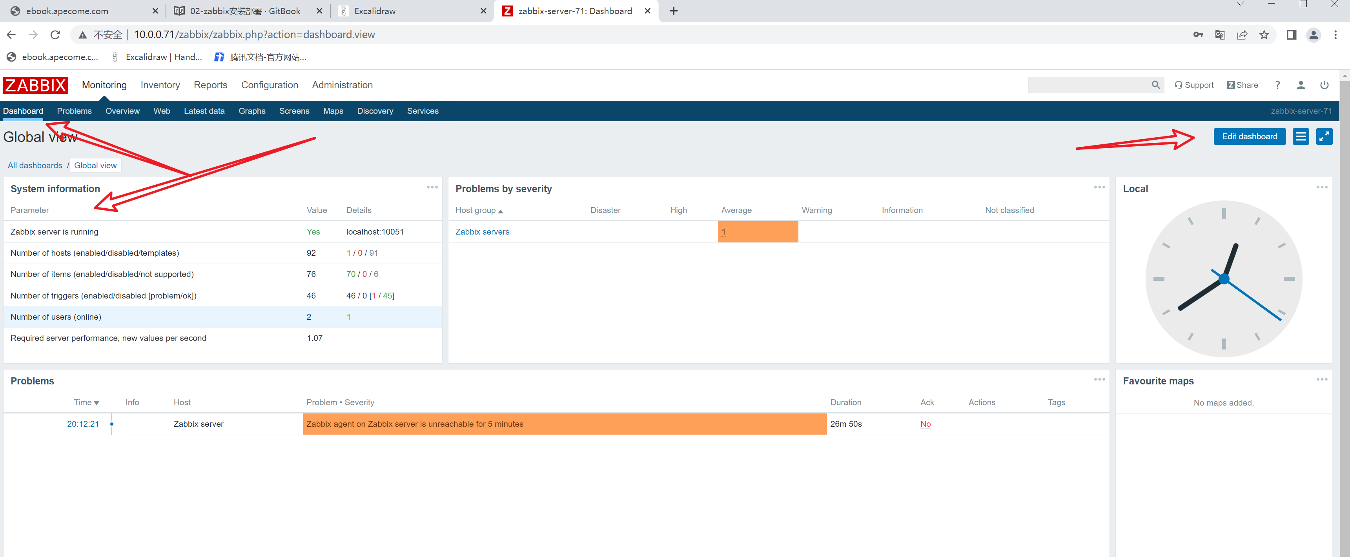
Task: Open Local clock widget ellipsis menu
Action: pos(1322,187)
